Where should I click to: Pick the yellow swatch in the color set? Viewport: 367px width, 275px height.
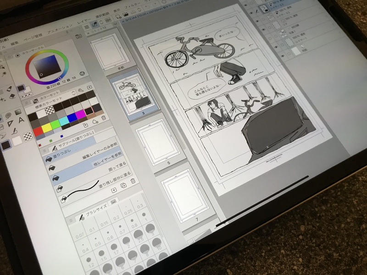[x=47, y=128]
